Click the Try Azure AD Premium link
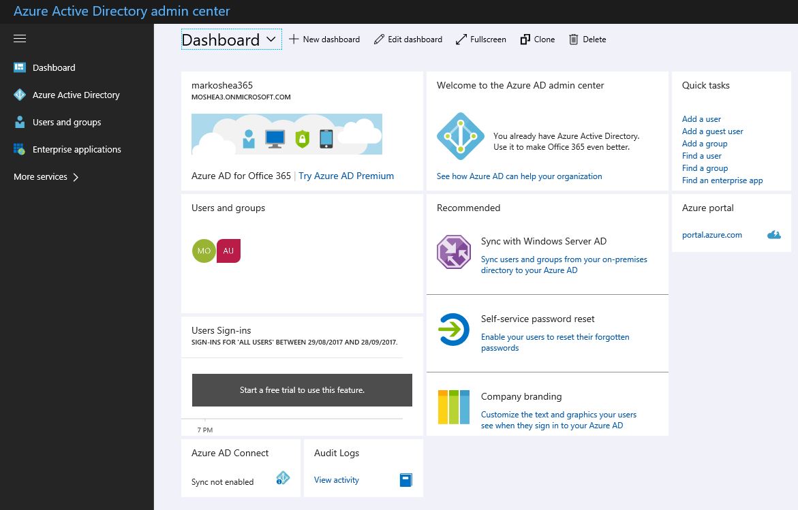The width and height of the screenshot is (798, 510). [346, 176]
